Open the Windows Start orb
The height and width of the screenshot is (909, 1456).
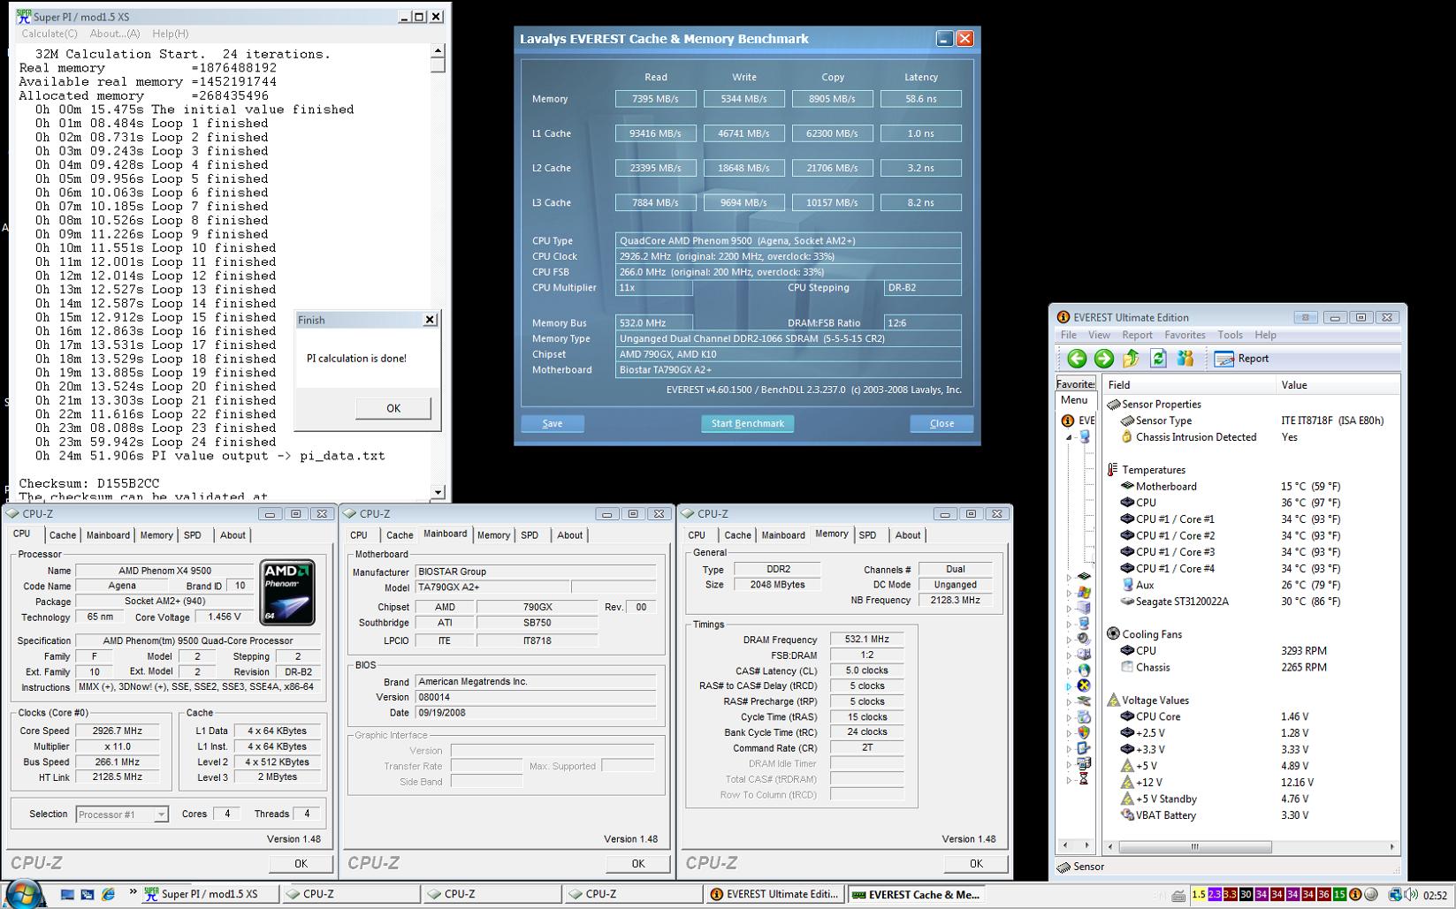point(24,893)
